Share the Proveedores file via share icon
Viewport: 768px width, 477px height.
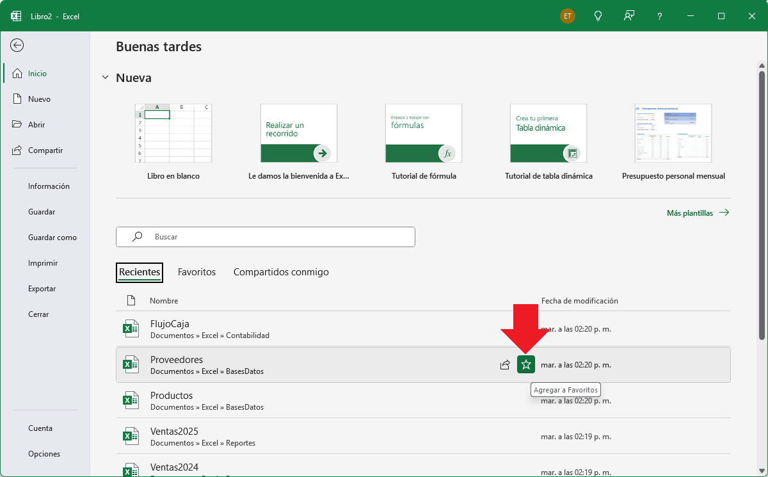(505, 365)
